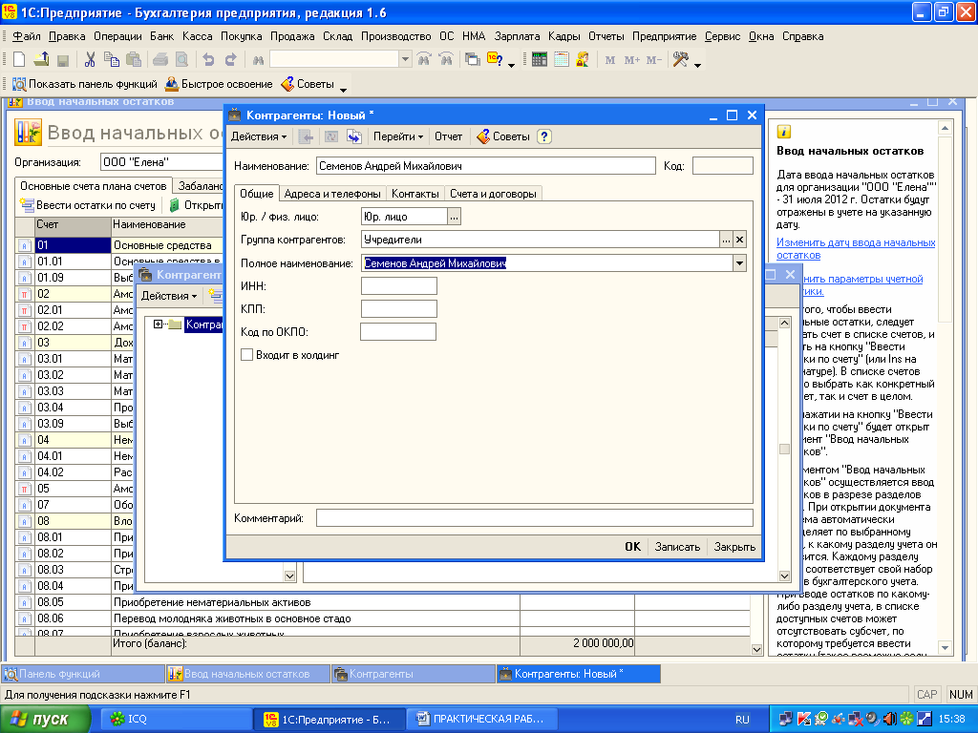Open the search combo box dropdown arrow
Image resolution: width=978 pixels, height=733 pixels.
pos(405,60)
